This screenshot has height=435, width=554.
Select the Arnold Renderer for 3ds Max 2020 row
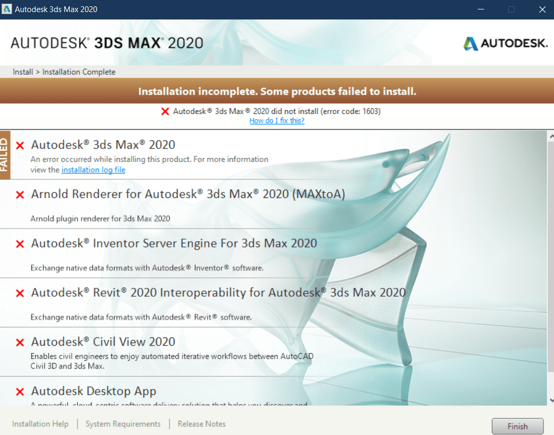pyautogui.click(x=273, y=204)
